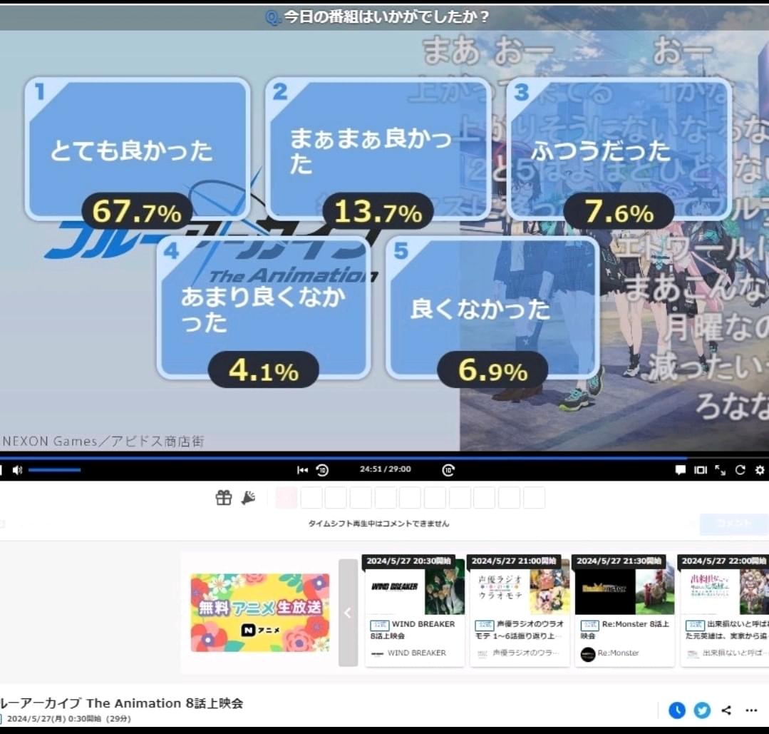Click the NEXON Games／アビドス商店街 copyright text
769x734 pixels.
coord(103,442)
